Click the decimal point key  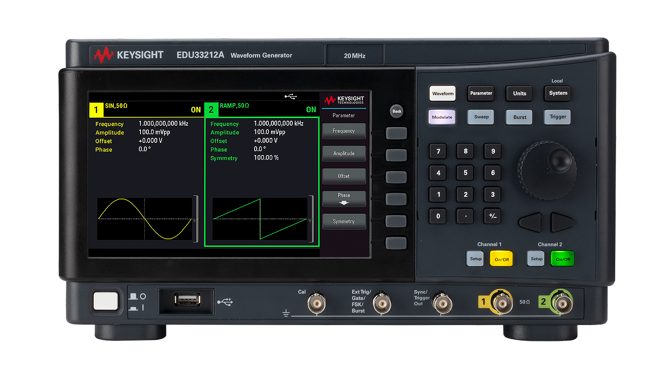[x=466, y=216]
